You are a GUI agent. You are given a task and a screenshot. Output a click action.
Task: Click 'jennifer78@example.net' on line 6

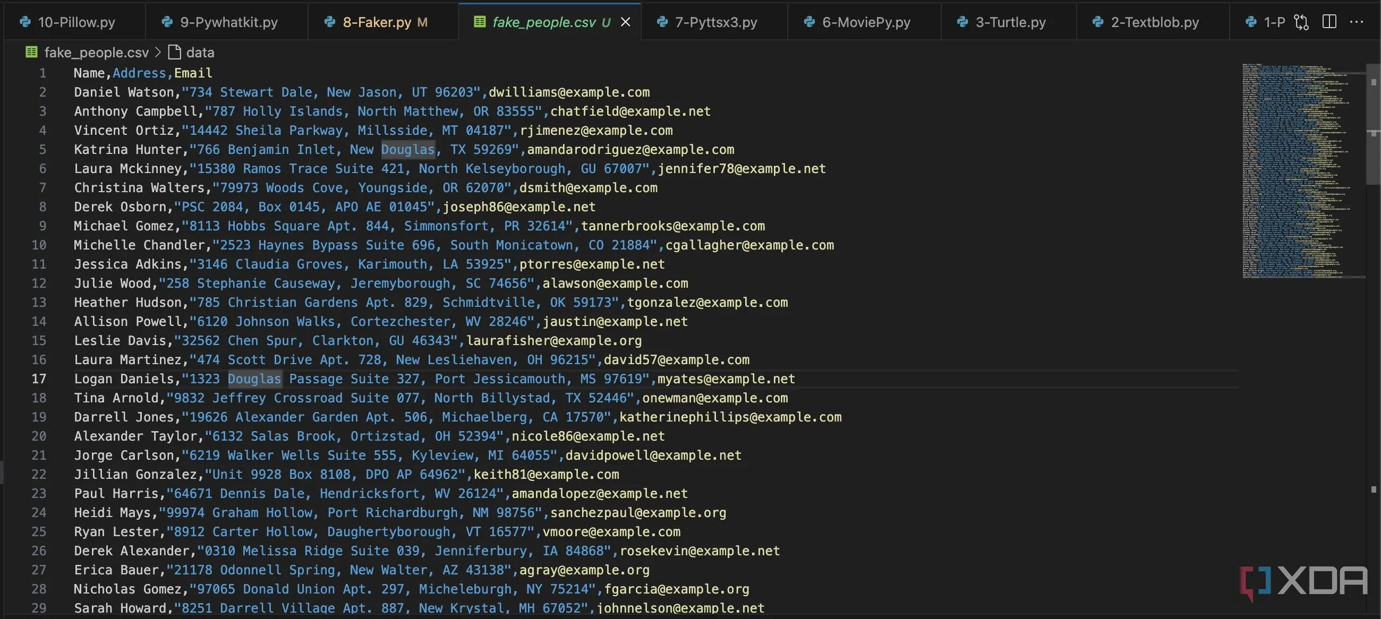coord(741,169)
